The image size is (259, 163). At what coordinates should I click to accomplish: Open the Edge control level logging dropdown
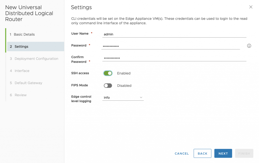click(123, 97)
